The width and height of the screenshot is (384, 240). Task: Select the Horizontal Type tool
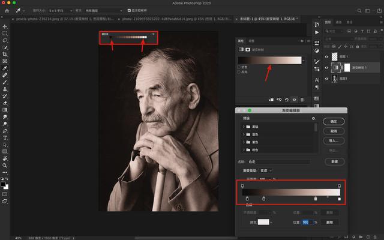(x=5, y=137)
